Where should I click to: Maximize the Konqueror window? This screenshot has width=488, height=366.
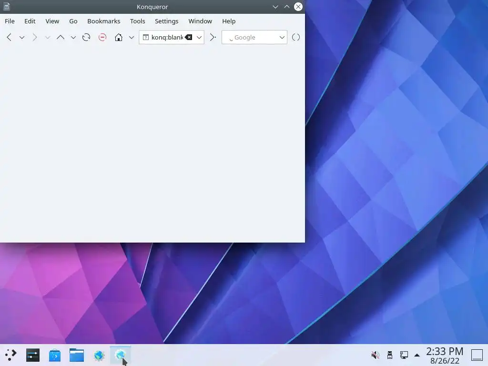[x=287, y=7]
